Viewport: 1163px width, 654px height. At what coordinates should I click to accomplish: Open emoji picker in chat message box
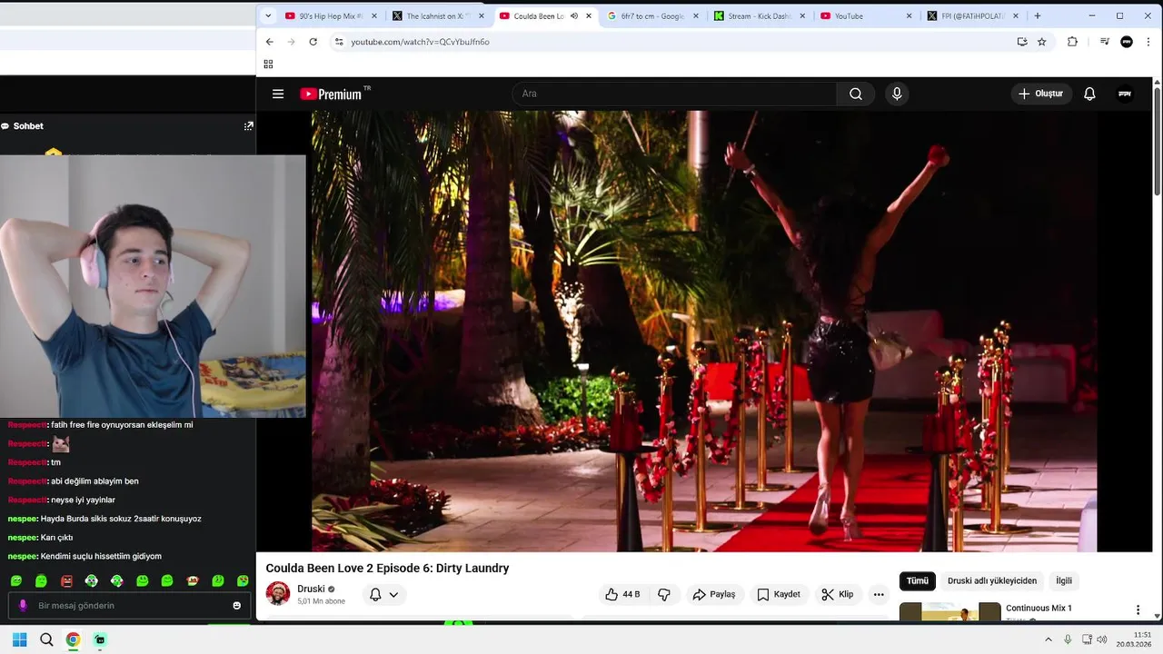click(x=237, y=606)
